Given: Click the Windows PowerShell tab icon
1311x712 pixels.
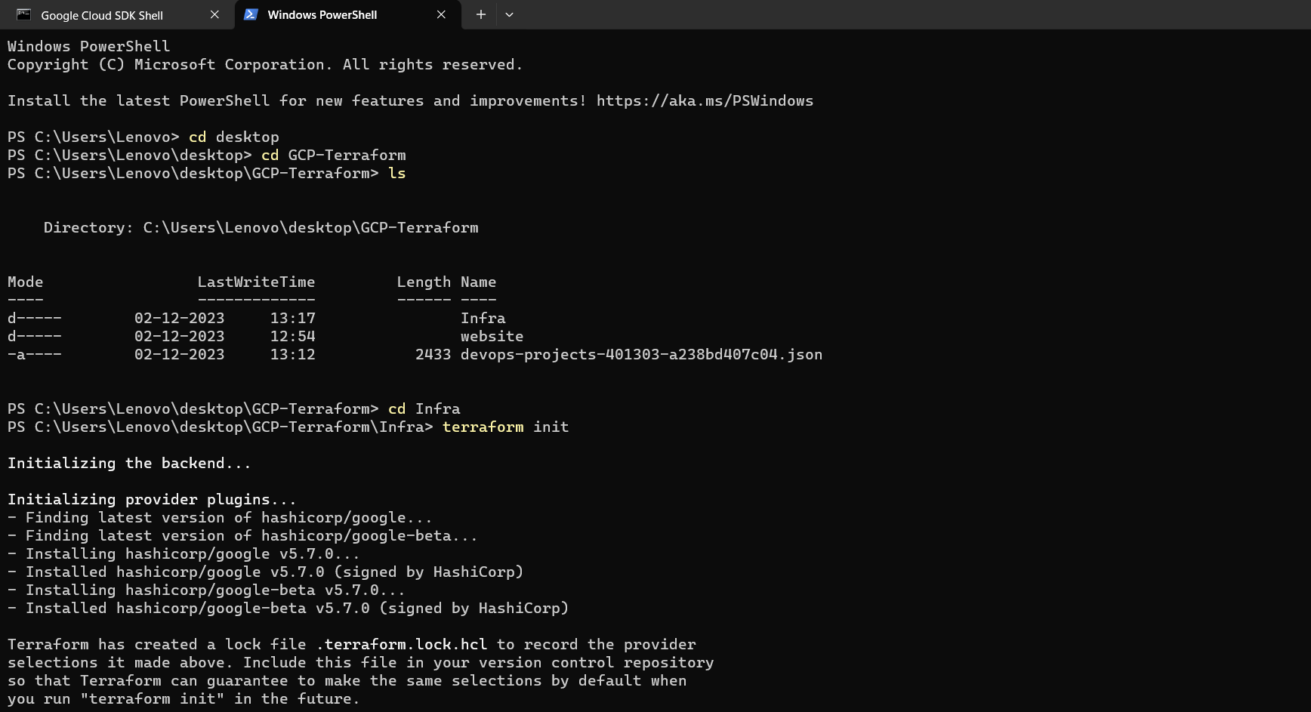Looking at the screenshot, I should (x=251, y=14).
